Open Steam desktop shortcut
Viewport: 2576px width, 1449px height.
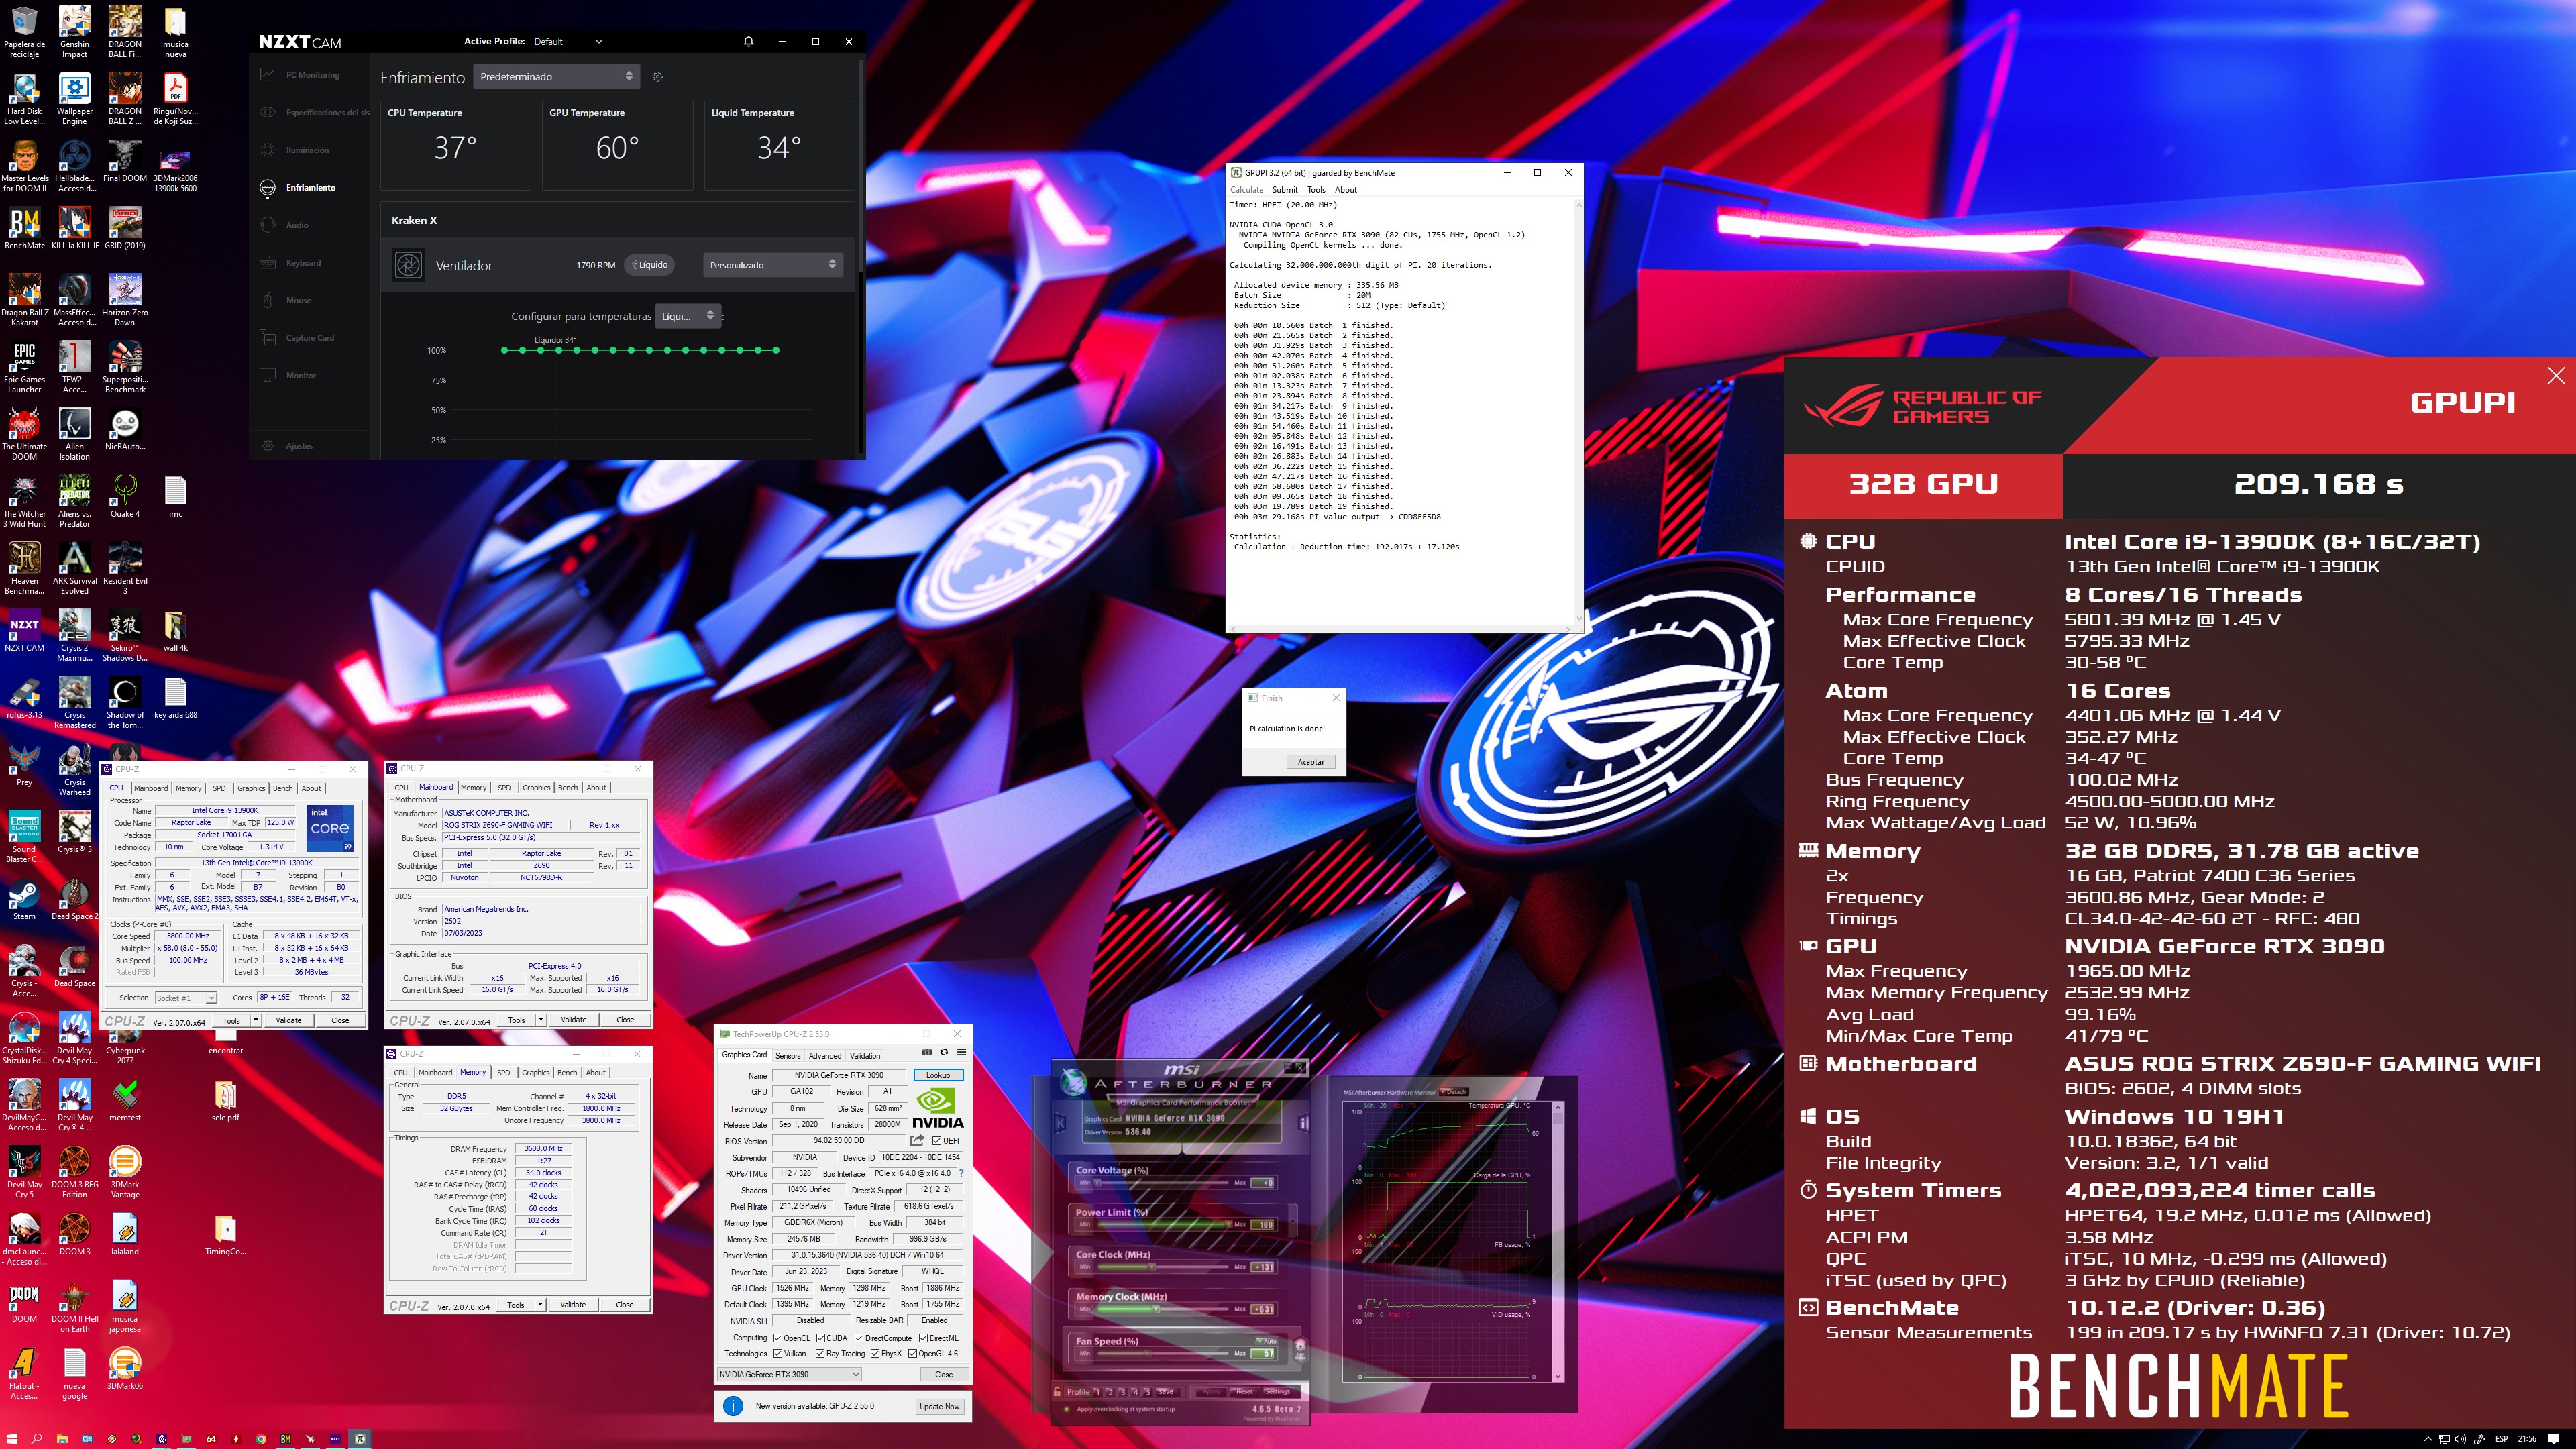(24, 899)
